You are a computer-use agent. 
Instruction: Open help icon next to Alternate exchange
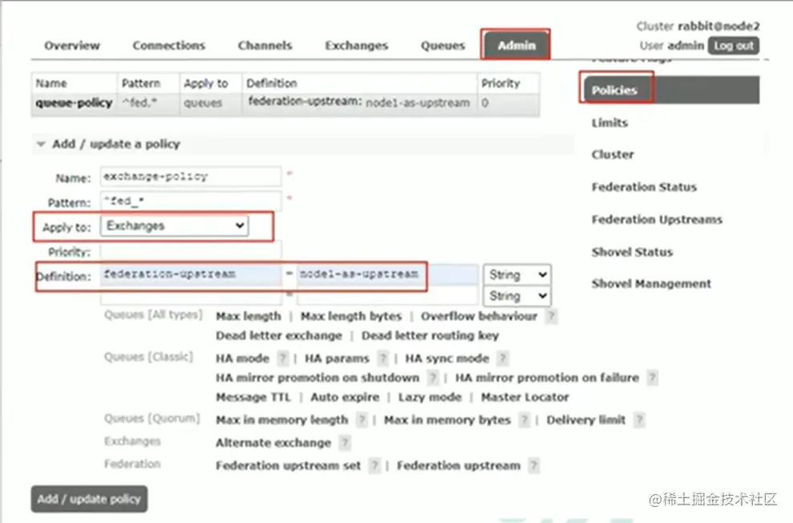tap(345, 443)
